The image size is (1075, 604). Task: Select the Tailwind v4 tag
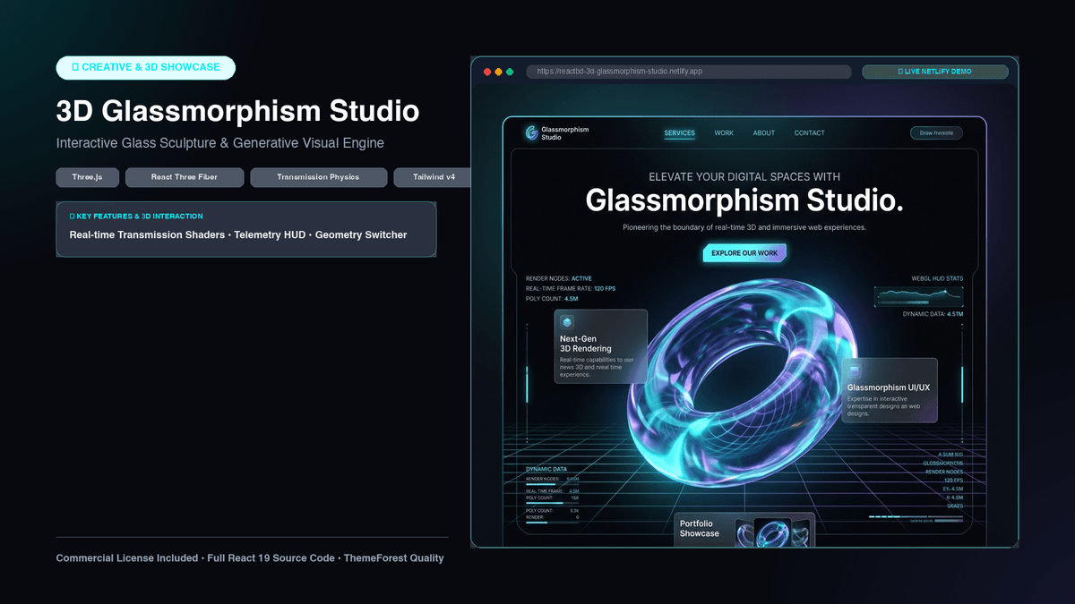(x=434, y=177)
